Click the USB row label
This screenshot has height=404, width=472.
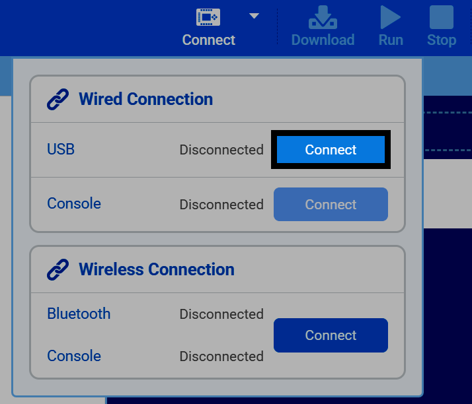61,149
